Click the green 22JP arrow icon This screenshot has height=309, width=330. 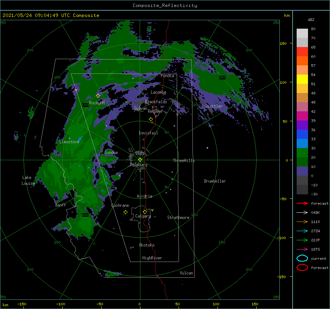pyautogui.click(x=302, y=240)
